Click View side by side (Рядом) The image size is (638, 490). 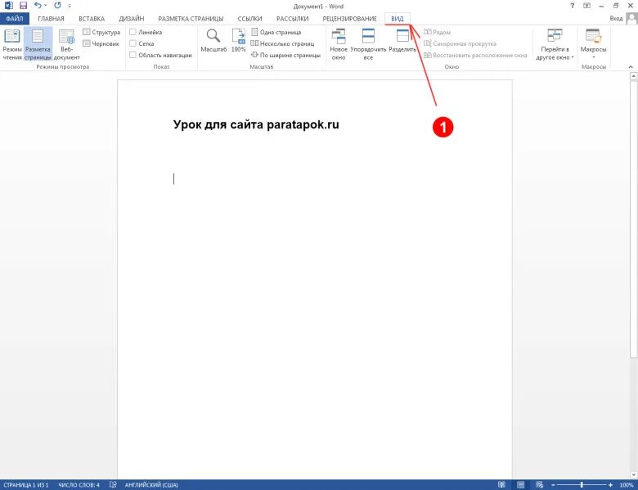tap(437, 32)
